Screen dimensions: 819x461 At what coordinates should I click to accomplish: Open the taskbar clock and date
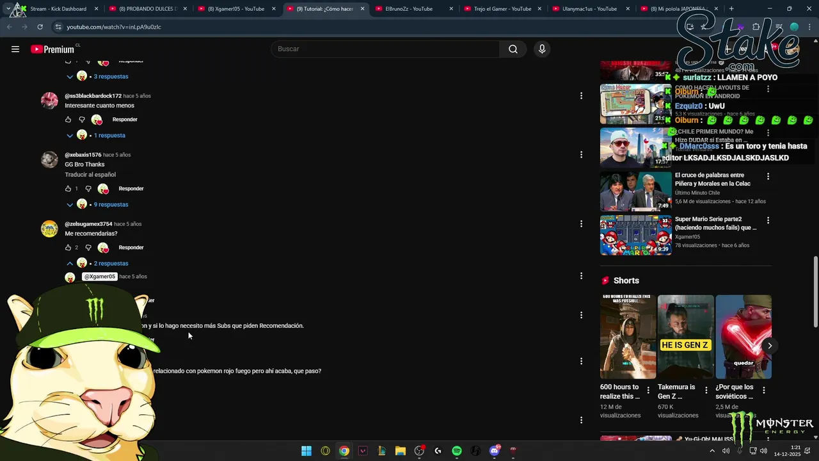click(787, 451)
